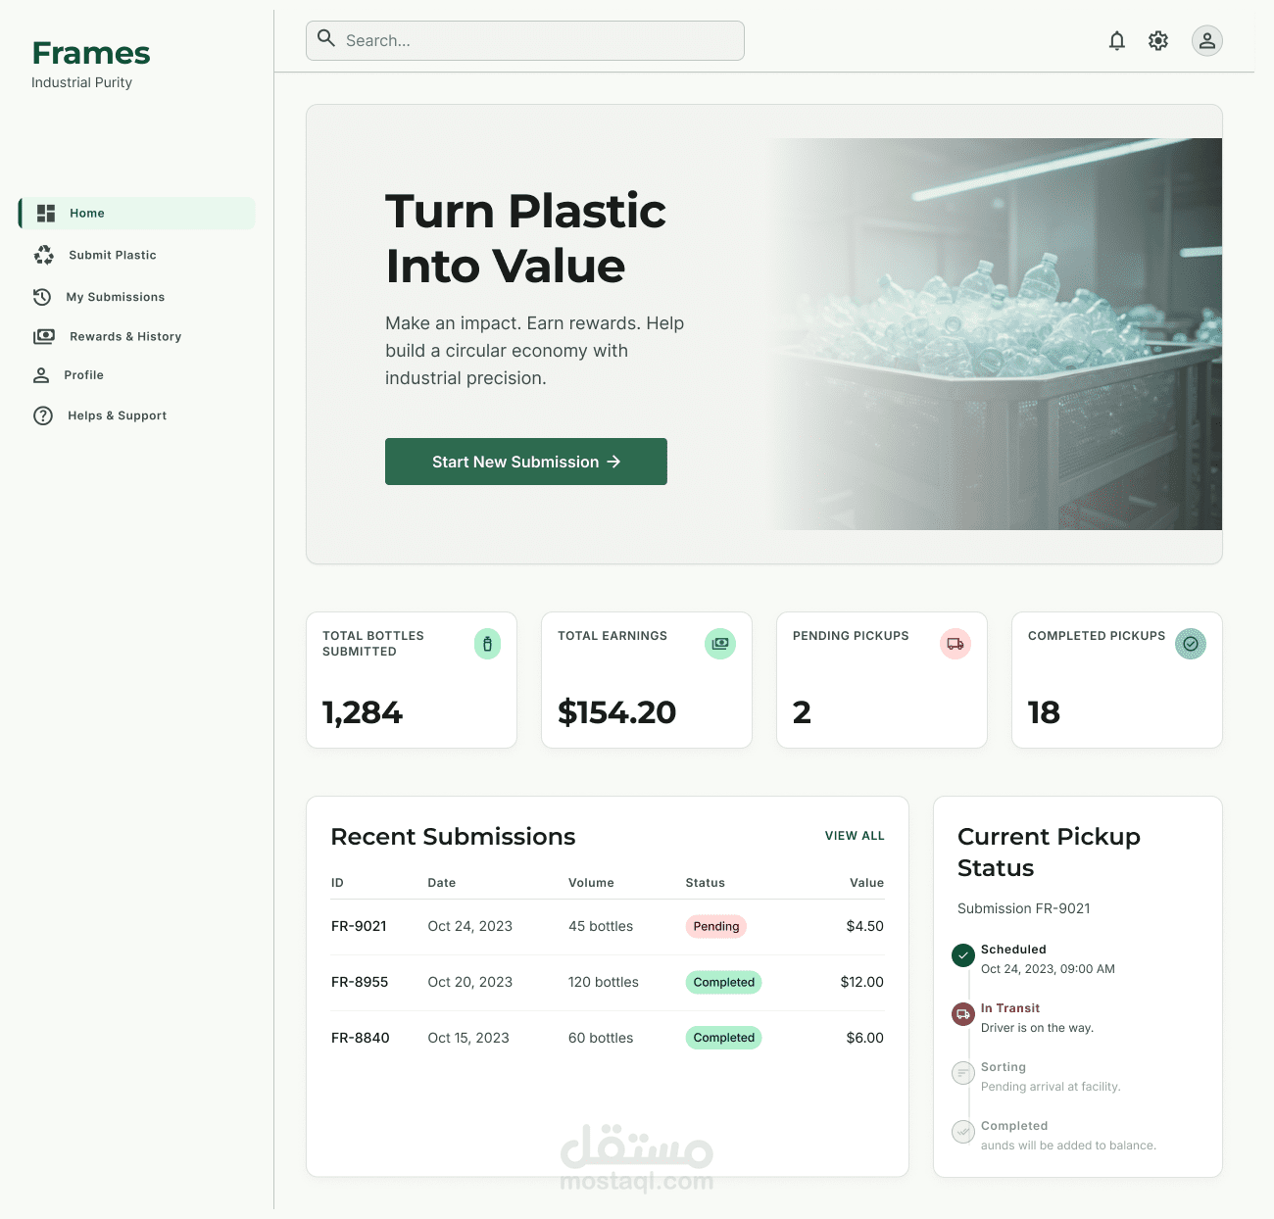Click inside the Search field

click(525, 40)
